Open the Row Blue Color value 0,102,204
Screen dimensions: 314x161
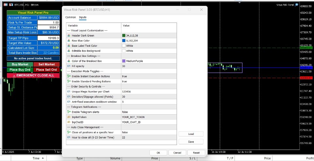click(x=132, y=40)
